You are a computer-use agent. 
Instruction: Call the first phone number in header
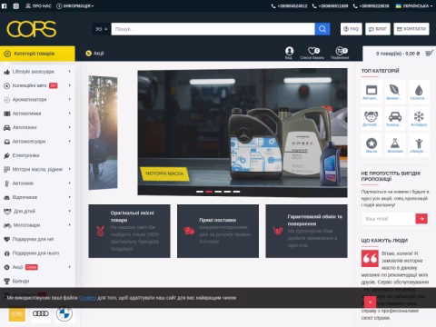289,6
